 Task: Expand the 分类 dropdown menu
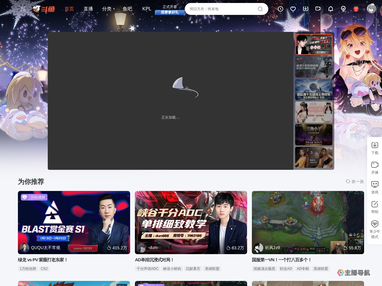click(x=108, y=9)
